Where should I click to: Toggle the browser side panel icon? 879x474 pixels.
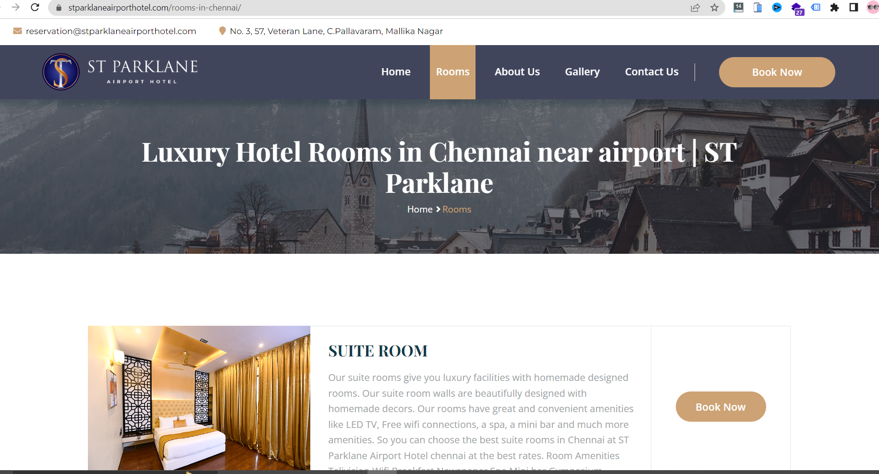tap(854, 8)
